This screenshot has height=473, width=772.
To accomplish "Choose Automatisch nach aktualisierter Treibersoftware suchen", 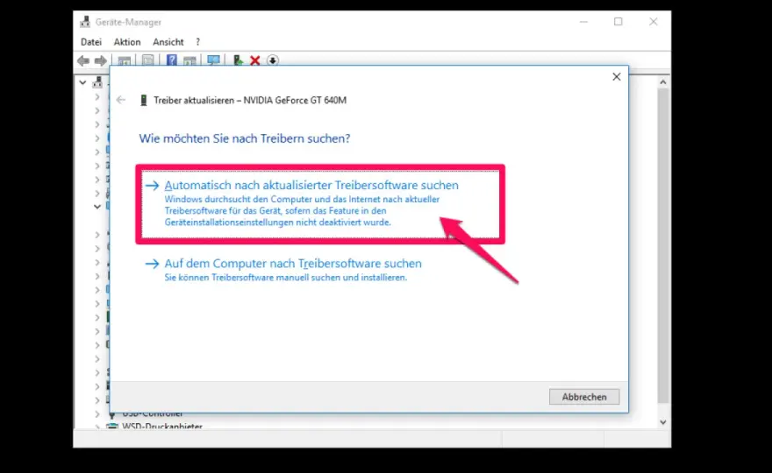I will point(320,204).
